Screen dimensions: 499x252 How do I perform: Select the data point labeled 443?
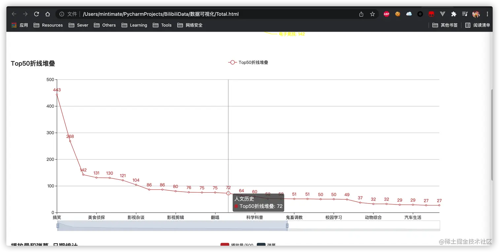[x=57, y=95]
